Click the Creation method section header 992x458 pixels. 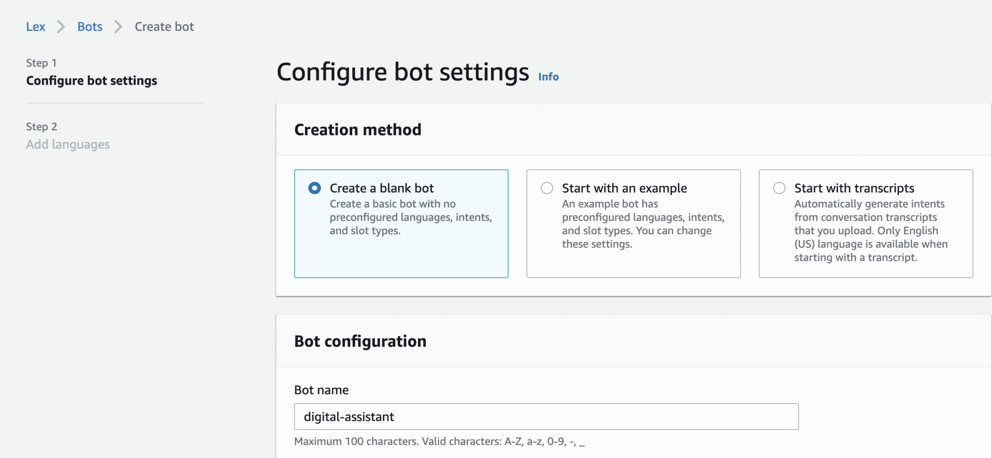pyautogui.click(x=358, y=129)
